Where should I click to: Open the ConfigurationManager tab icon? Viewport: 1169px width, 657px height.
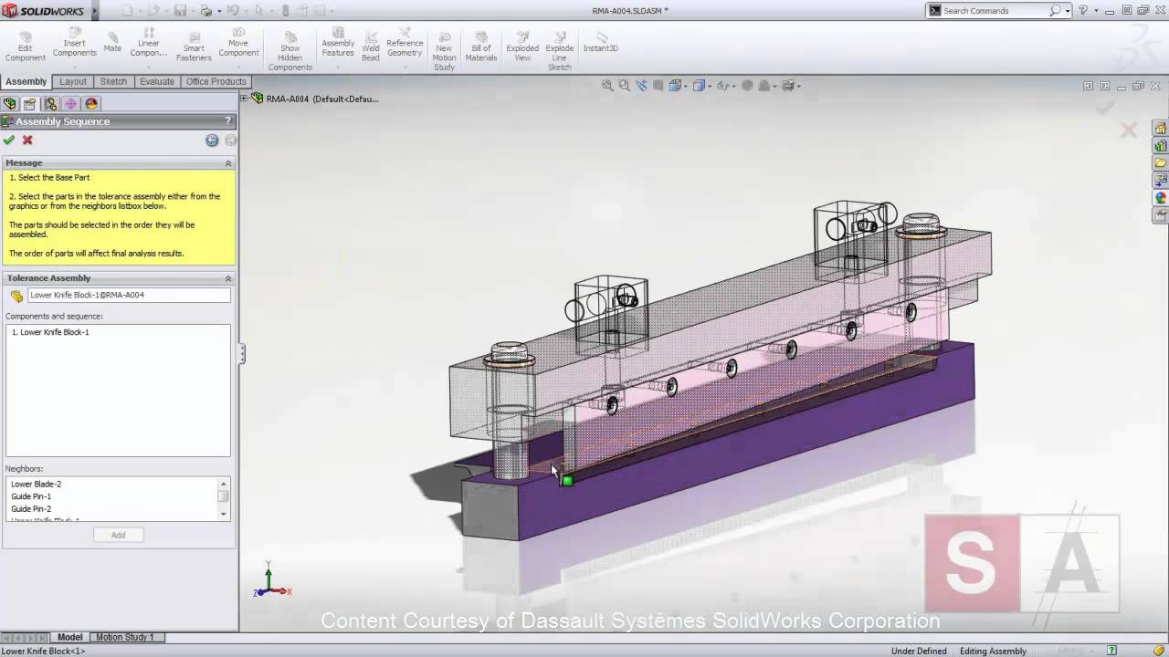coord(50,104)
